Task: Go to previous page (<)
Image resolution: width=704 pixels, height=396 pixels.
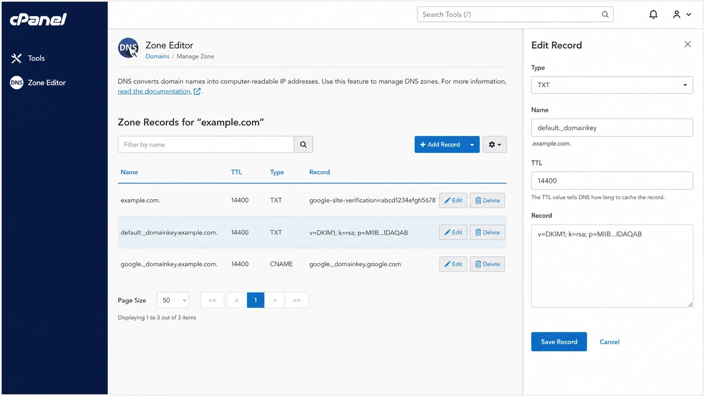Action: 237,300
